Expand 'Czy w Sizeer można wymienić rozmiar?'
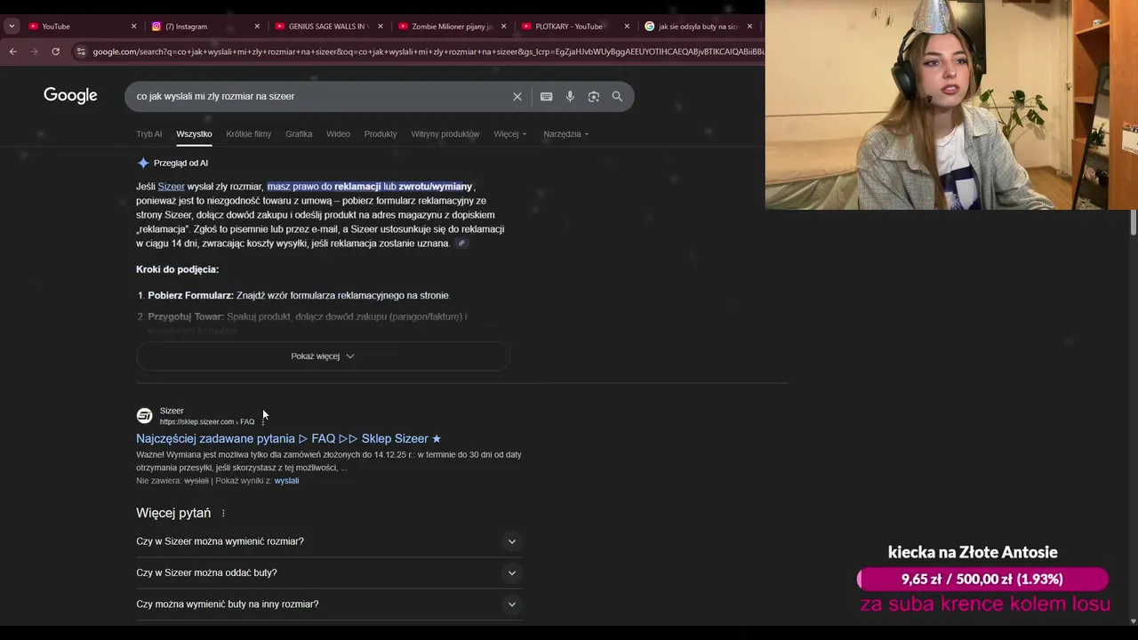The width and height of the screenshot is (1138, 640). tap(329, 541)
